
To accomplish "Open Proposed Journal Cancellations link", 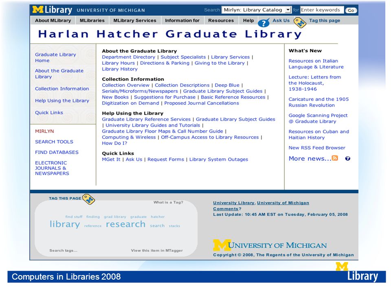I will tap(202, 103).
